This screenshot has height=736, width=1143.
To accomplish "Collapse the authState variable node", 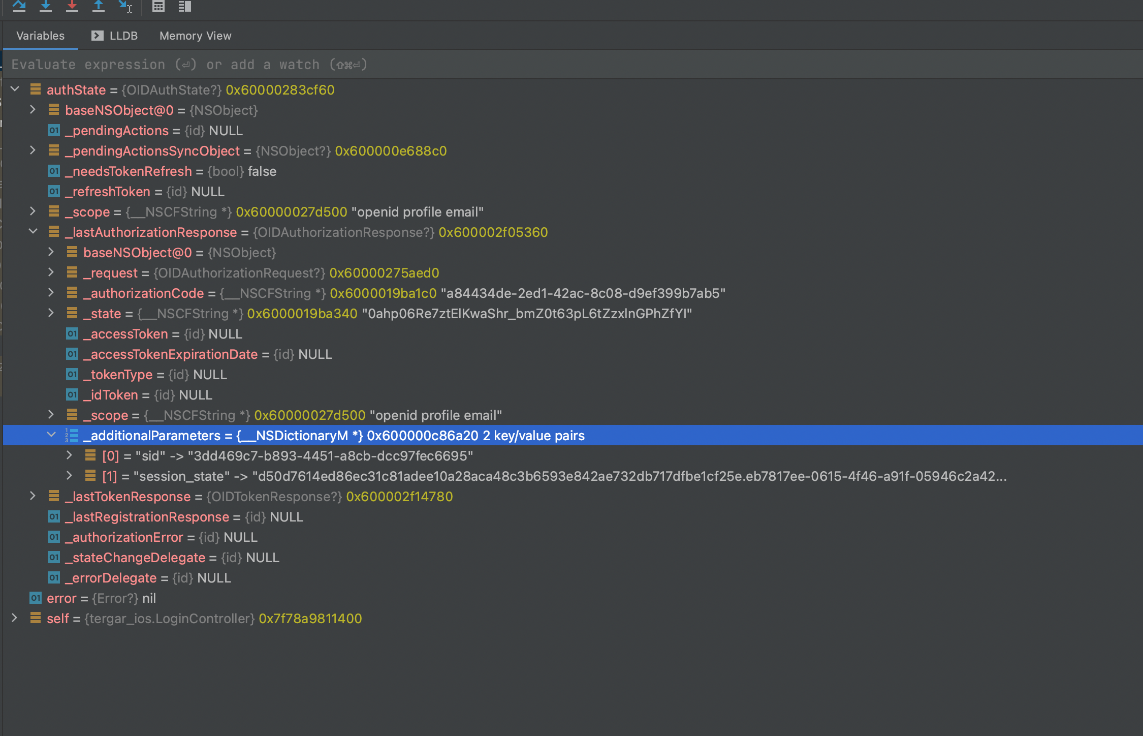I will coord(15,89).
